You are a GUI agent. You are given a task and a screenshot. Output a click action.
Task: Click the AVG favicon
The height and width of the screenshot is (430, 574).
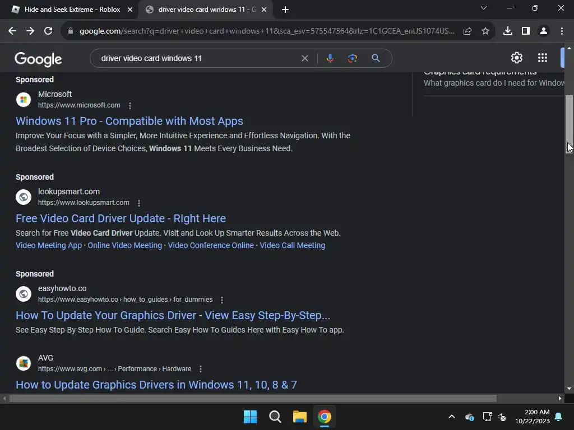(x=24, y=363)
